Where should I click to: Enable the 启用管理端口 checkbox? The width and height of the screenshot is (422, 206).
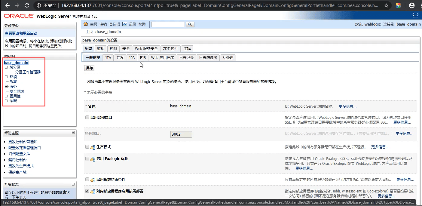[87, 117]
